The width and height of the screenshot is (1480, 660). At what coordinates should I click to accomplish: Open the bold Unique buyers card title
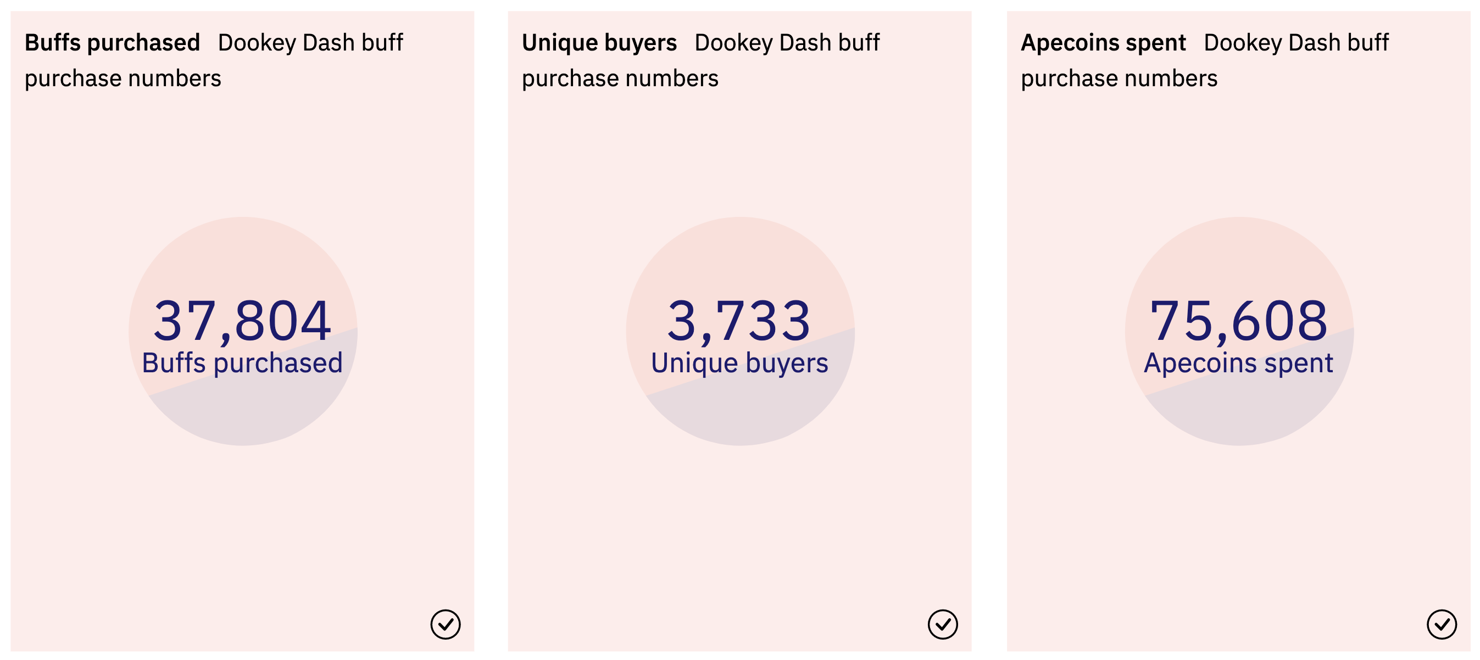[x=599, y=43]
